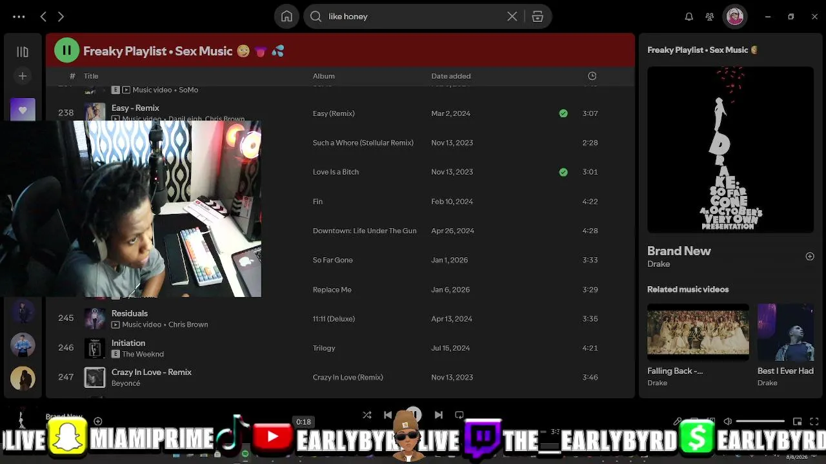Image resolution: width=826 pixels, height=464 pixels.
Task: Open Chris Brown artist under Residuals
Action: (188, 324)
